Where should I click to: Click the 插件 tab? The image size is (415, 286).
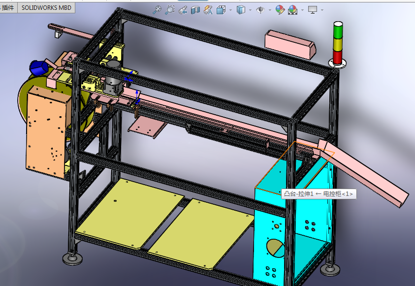7,8
